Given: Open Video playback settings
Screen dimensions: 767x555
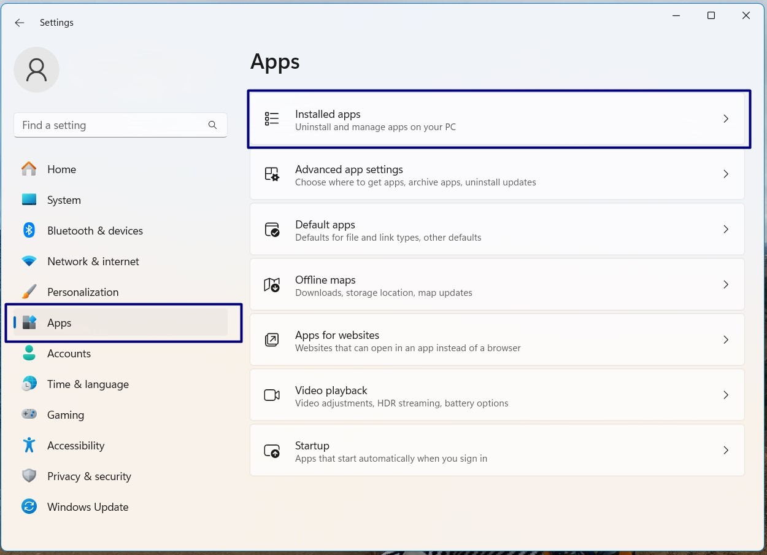Looking at the screenshot, I should click(x=496, y=395).
